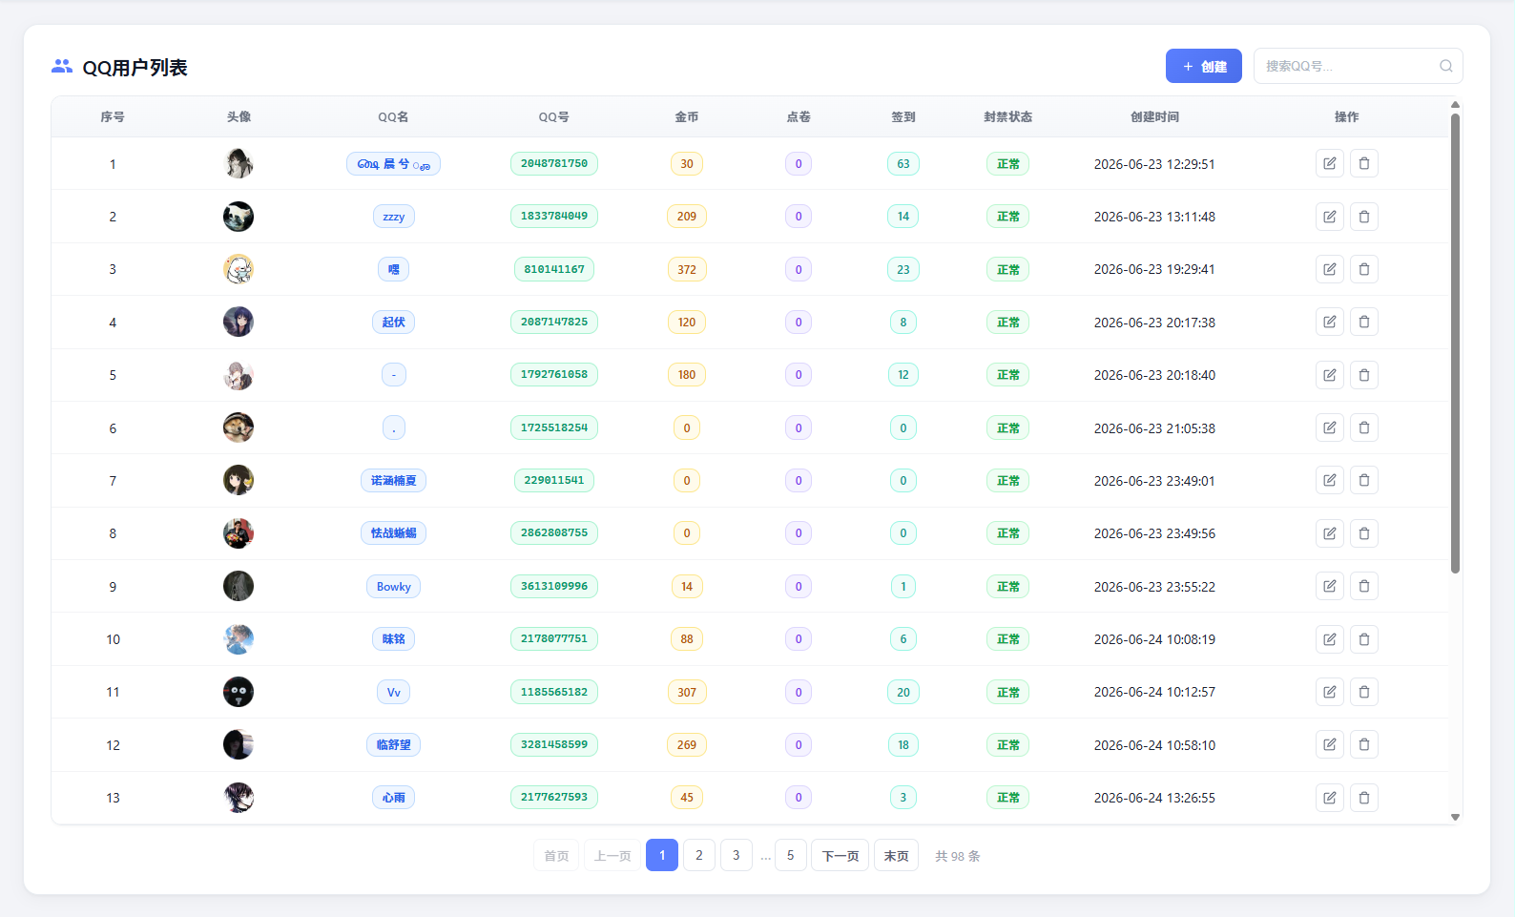Go to page 2

(x=698, y=855)
